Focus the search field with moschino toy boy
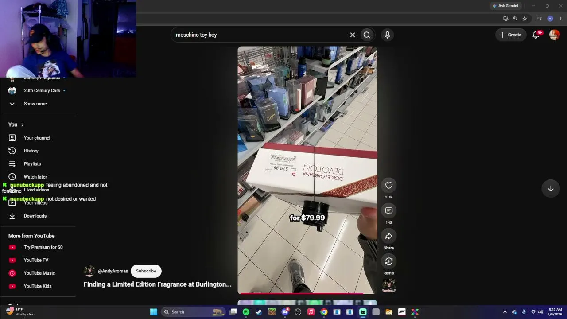The width and height of the screenshot is (567, 319). [260, 35]
